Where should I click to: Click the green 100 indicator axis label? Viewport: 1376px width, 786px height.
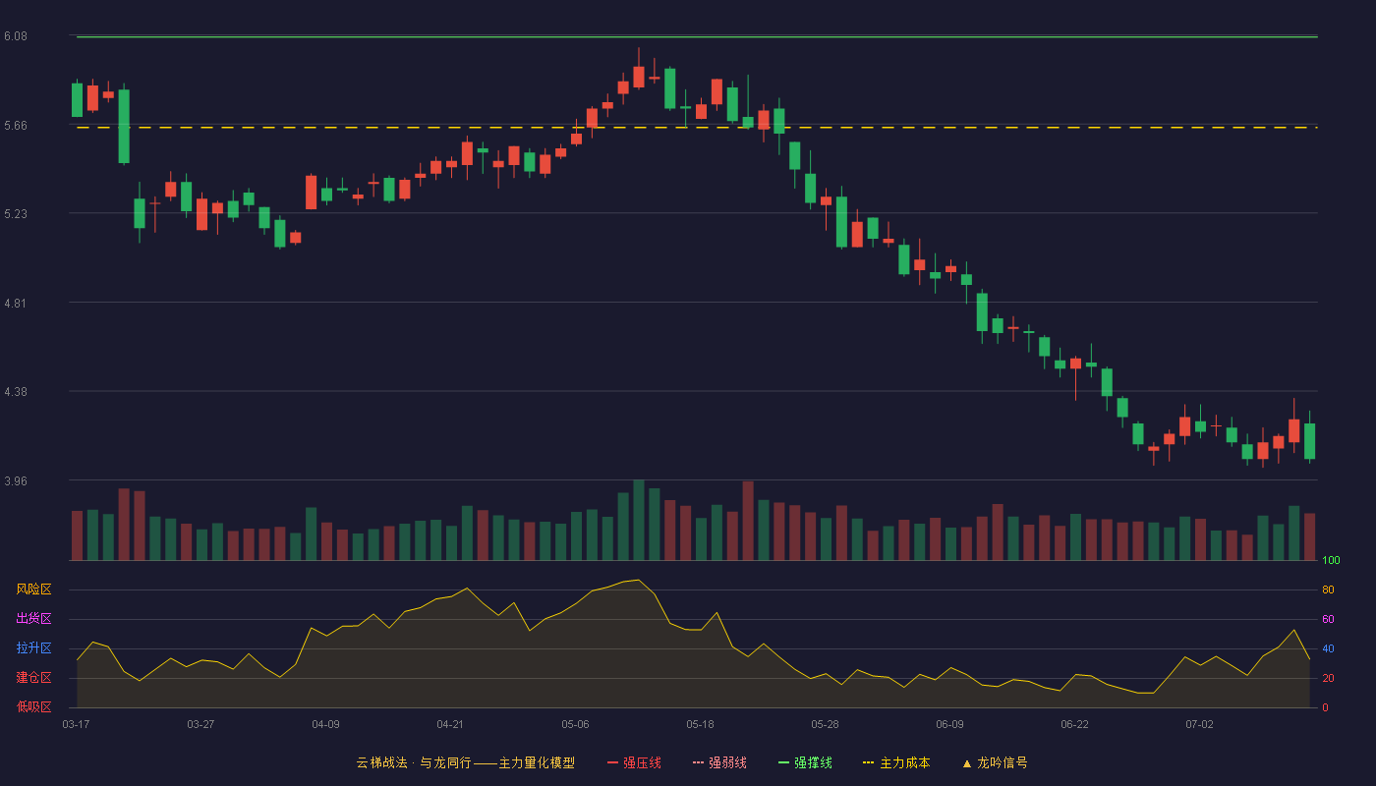pyautogui.click(x=1331, y=560)
